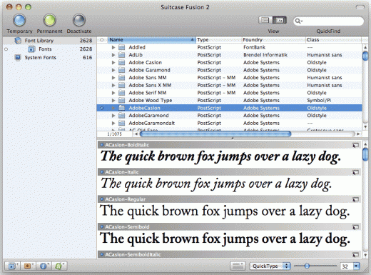Expand the Adobe Garamond family
Screen dimensions: 371x275
[113, 70]
